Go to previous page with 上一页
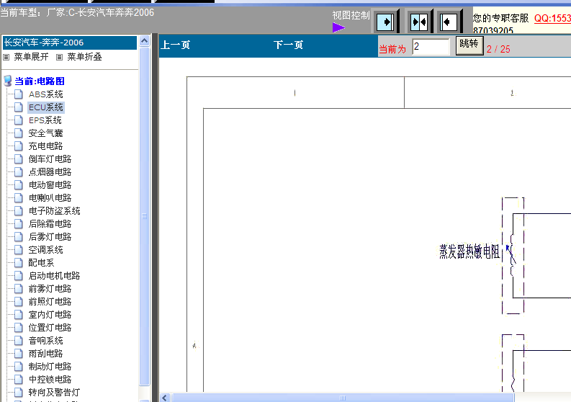 [176, 45]
